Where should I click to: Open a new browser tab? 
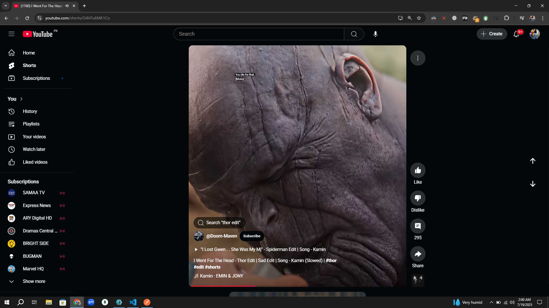pos(84,6)
